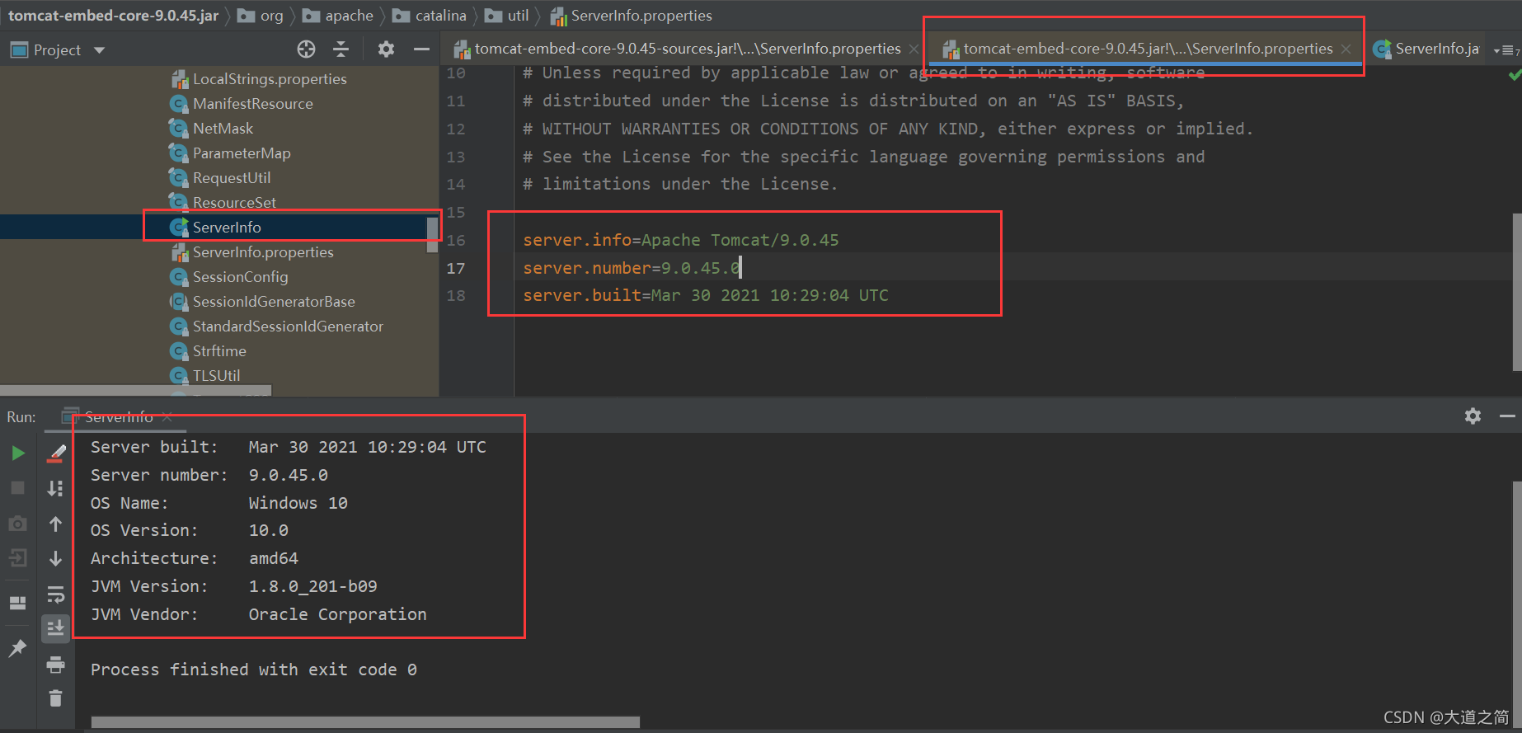Click the red pencil clear-highlight icon
This screenshot has width=1522, height=733.
[x=55, y=453]
